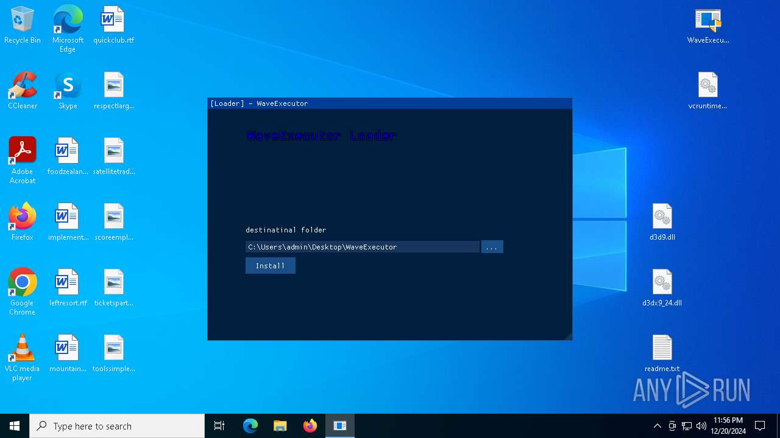Click the destination folder path field

point(363,247)
